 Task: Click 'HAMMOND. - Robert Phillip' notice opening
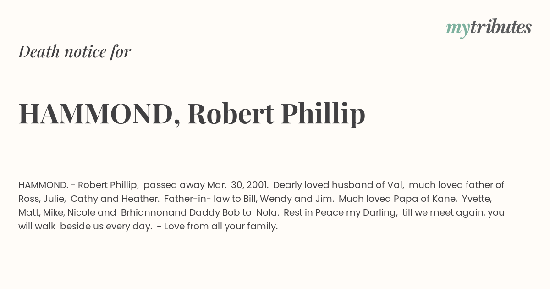tap(78, 185)
